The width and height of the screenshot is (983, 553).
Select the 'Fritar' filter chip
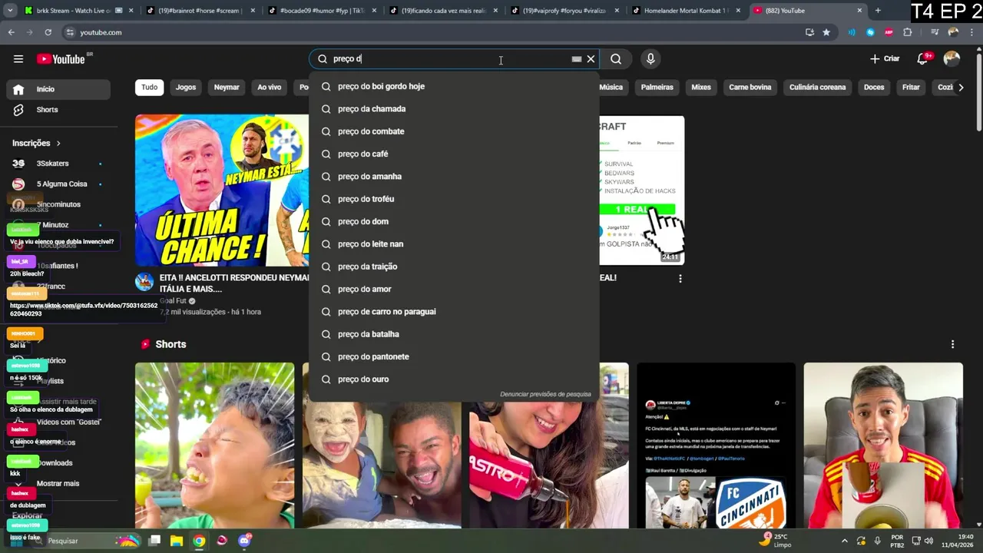[911, 87]
